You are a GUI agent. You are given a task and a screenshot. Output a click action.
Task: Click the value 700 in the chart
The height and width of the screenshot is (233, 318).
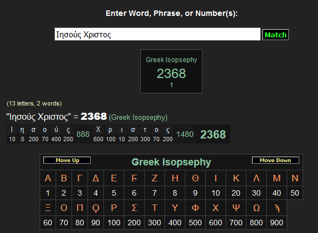[x=236, y=223]
